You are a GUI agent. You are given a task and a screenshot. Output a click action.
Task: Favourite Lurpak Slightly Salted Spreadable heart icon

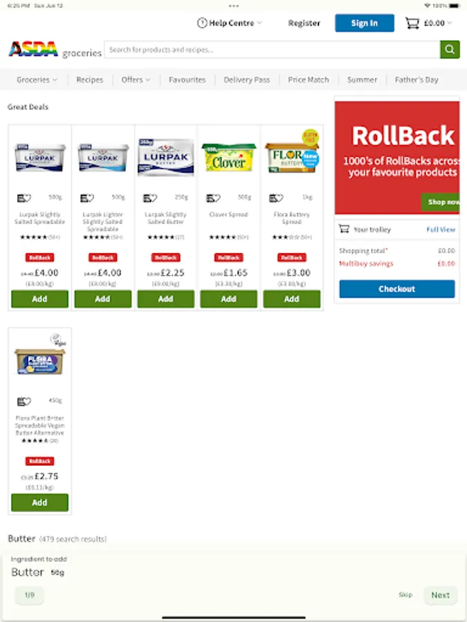tap(24, 198)
